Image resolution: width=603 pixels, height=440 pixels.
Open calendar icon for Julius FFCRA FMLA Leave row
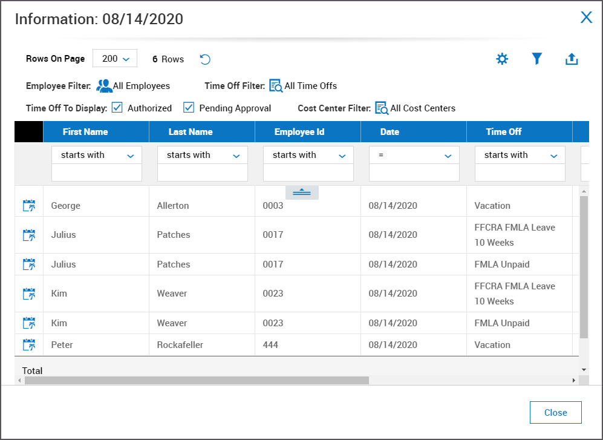pyautogui.click(x=29, y=235)
